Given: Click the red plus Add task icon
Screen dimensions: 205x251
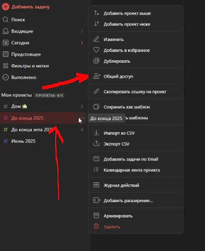Looking at the screenshot, I should coord(5,7).
